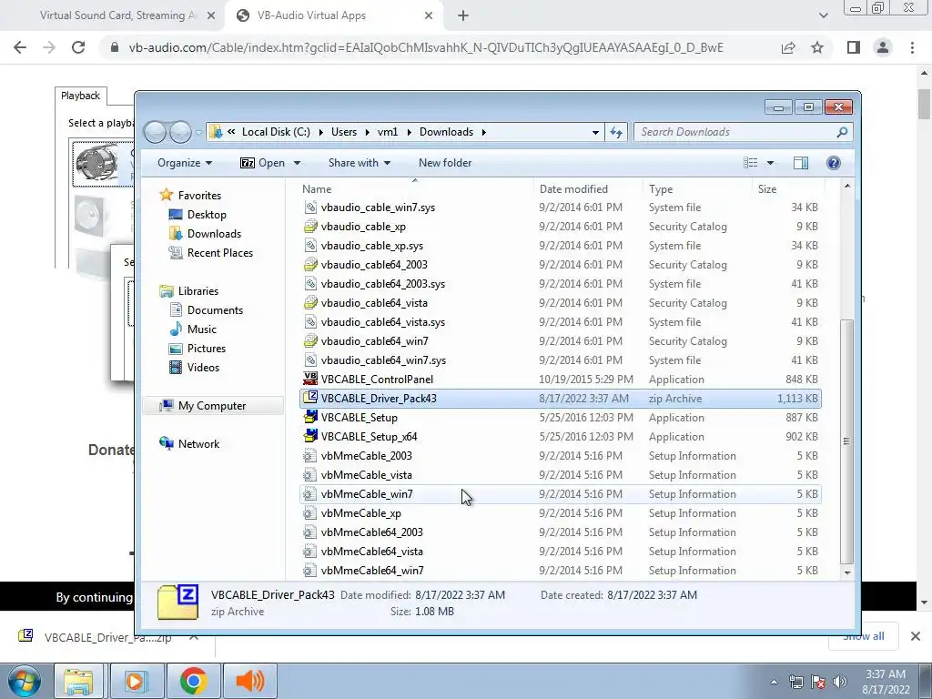
Task: Change view using the view icon
Action: pos(751,163)
